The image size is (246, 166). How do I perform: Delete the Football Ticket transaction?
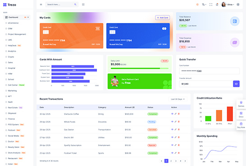point(179,153)
